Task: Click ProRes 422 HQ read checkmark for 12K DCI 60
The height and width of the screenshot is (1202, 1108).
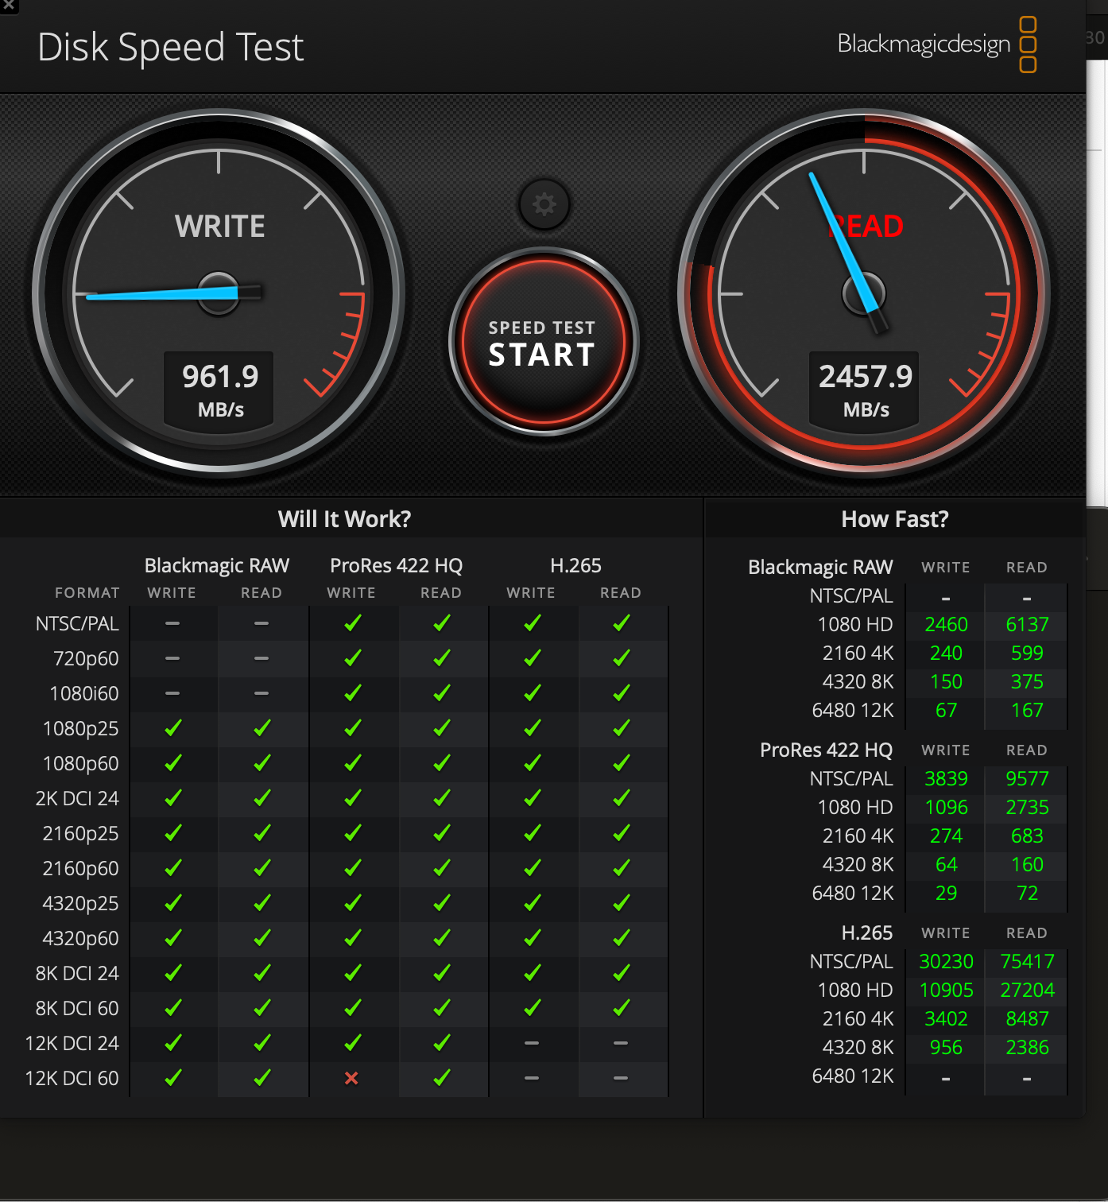Action: (x=442, y=1077)
